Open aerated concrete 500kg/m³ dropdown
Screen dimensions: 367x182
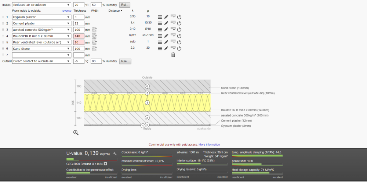[42, 30]
